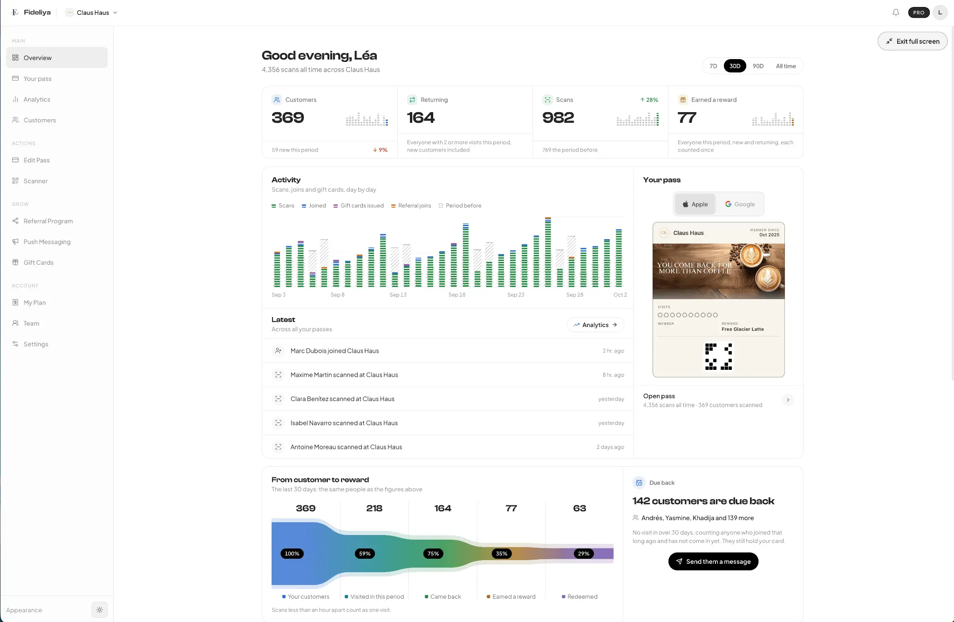Open Edit Pass in sidebar

coord(57,160)
